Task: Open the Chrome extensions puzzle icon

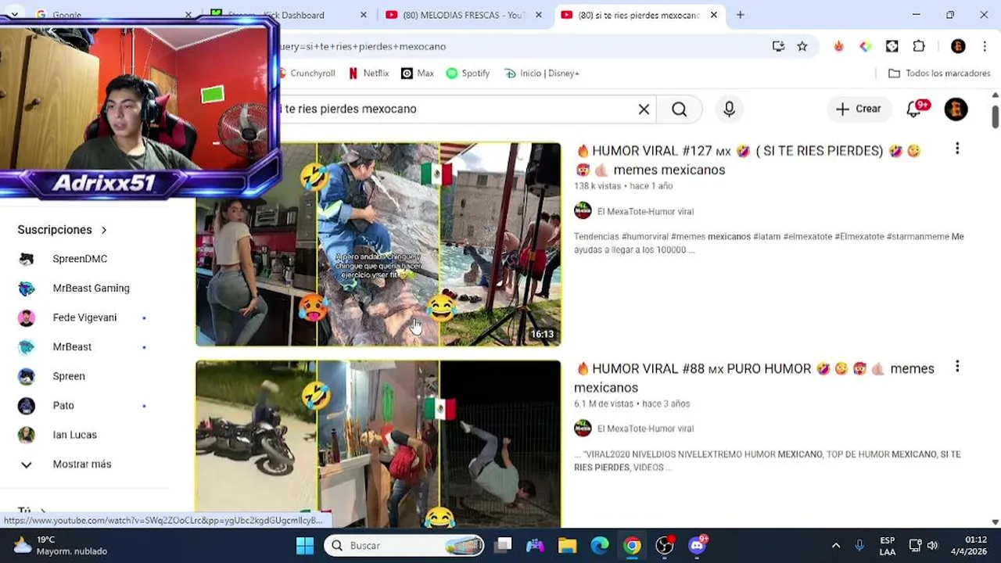Action: 919,46
